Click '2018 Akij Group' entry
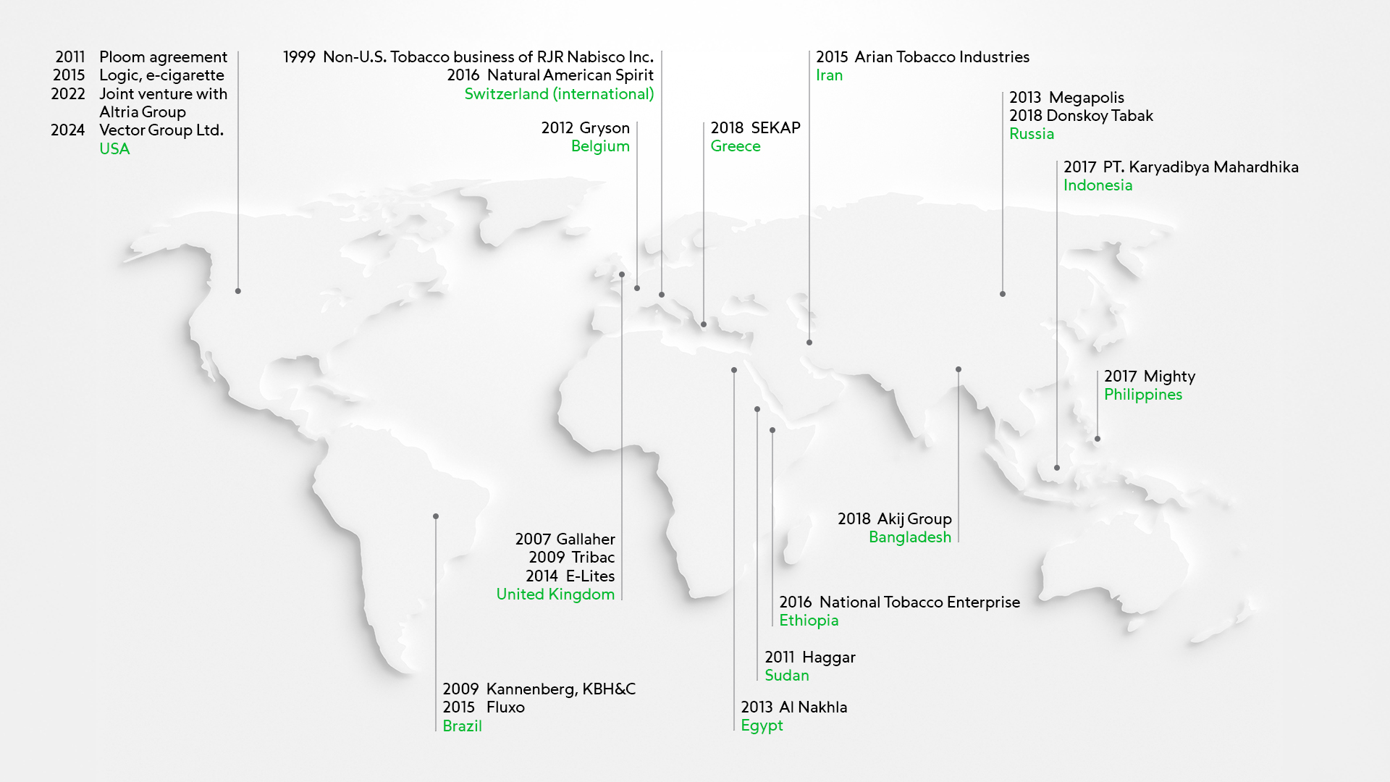The width and height of the screenshot is (1390, 782). click(x=895, y=519)
